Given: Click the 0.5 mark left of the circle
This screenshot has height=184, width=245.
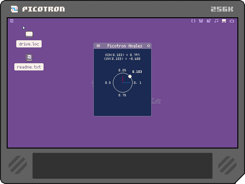Looking at the screenshot, I should coord(108,83).
